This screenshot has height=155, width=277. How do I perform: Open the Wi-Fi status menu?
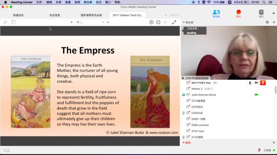tap(209, 2)
